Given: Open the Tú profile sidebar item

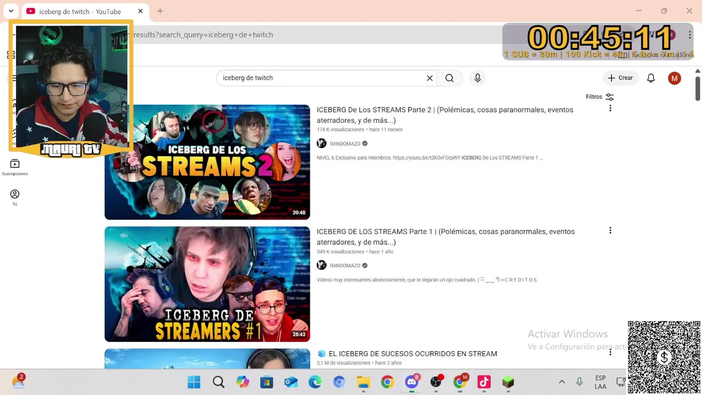Looking at the screenshot, I should click(15, 198).
